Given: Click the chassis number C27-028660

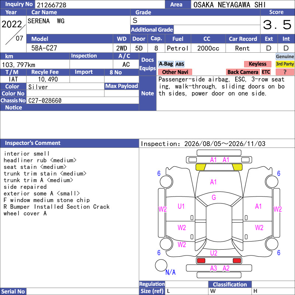Looking at the screenshot, I should [45, 101].
